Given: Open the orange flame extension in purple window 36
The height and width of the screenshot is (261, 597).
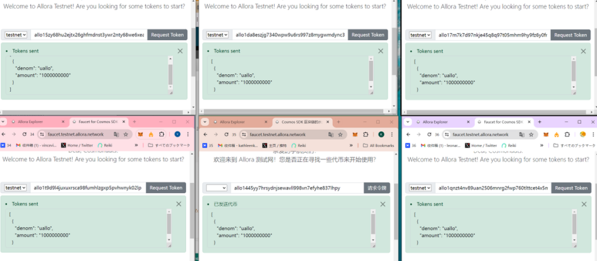Looking at the screenshot, I should pos(557,134).
